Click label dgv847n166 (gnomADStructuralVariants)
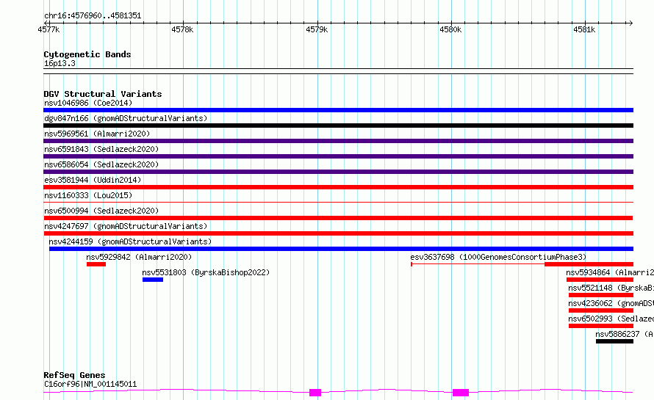654x400 pixels. 126,118
